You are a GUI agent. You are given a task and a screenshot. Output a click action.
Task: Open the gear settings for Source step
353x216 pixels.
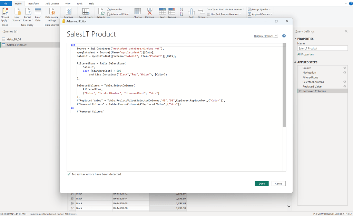click(x=344, y=68)
